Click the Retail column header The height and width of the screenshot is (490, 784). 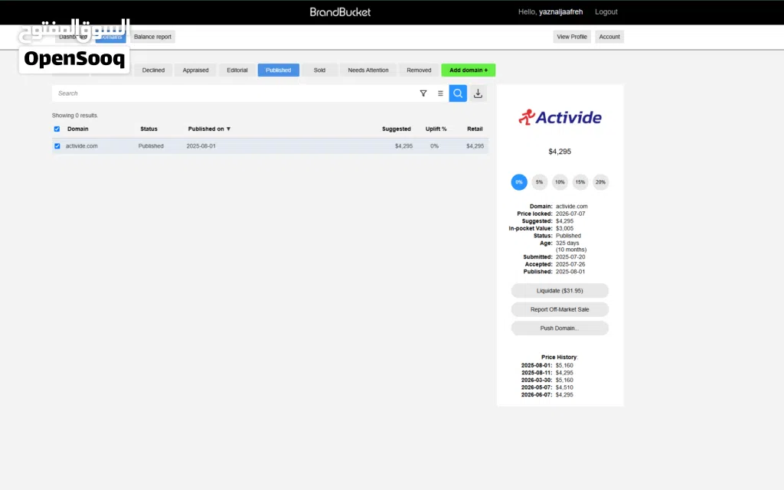(475, 129)
